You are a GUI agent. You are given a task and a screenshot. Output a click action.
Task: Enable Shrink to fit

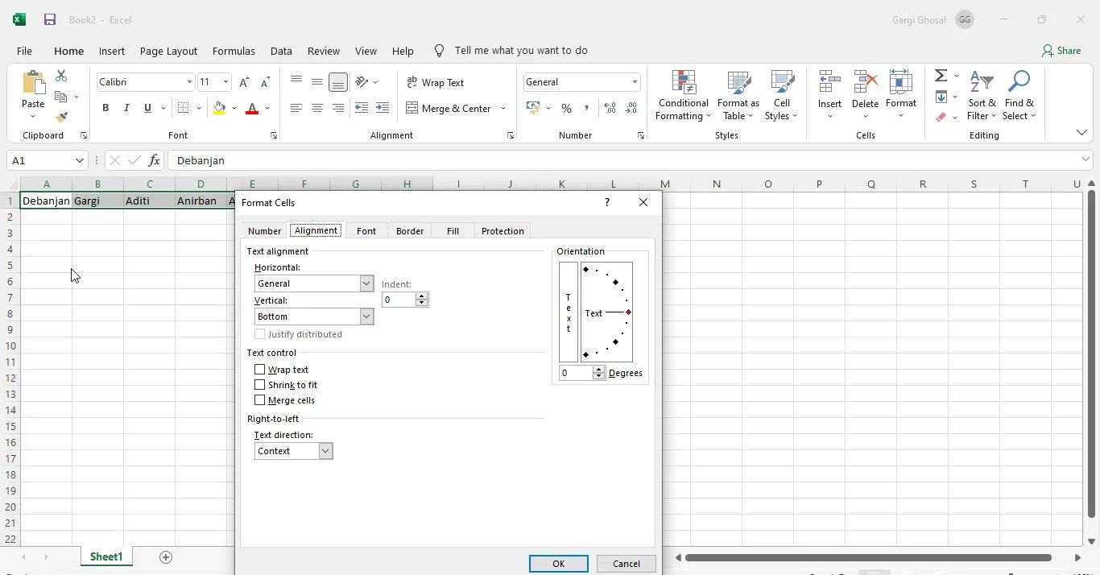click(x=259, y=385)
